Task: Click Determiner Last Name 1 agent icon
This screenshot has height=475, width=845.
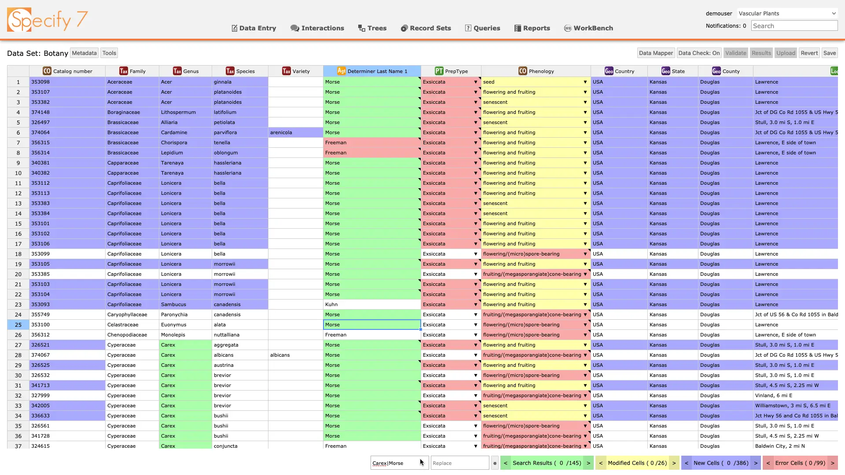Action: click(341, 71)
